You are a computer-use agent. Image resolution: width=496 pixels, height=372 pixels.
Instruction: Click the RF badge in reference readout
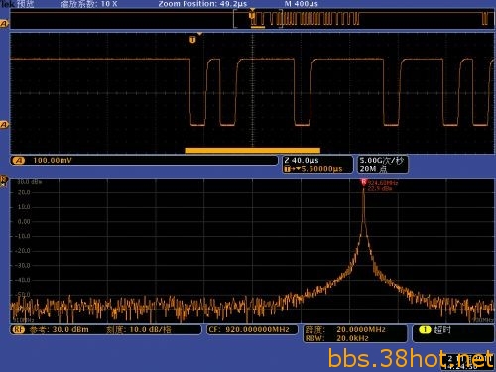tap(19, 329)
